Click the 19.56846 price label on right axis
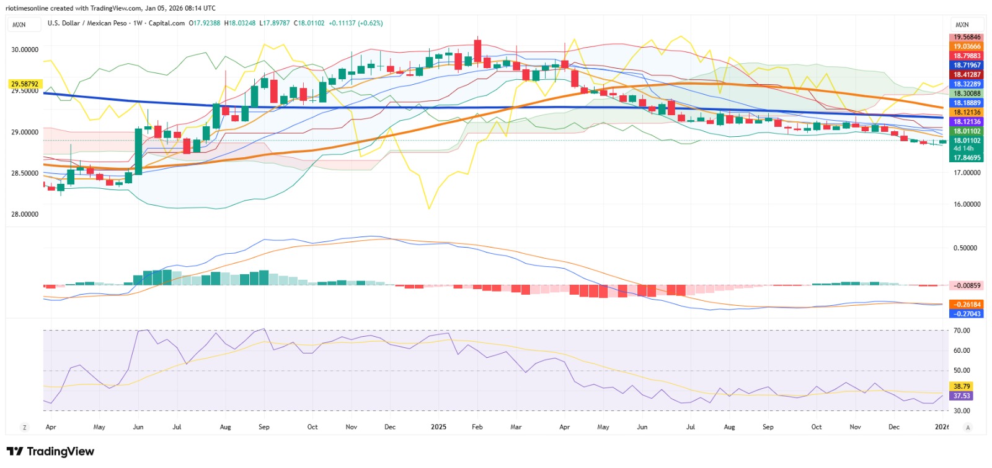 pyautogui.click(x=967, y=37)
